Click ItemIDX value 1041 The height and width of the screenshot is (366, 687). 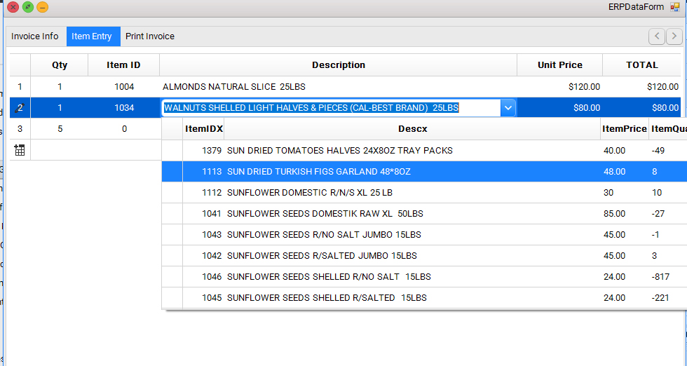click(212, 213)
